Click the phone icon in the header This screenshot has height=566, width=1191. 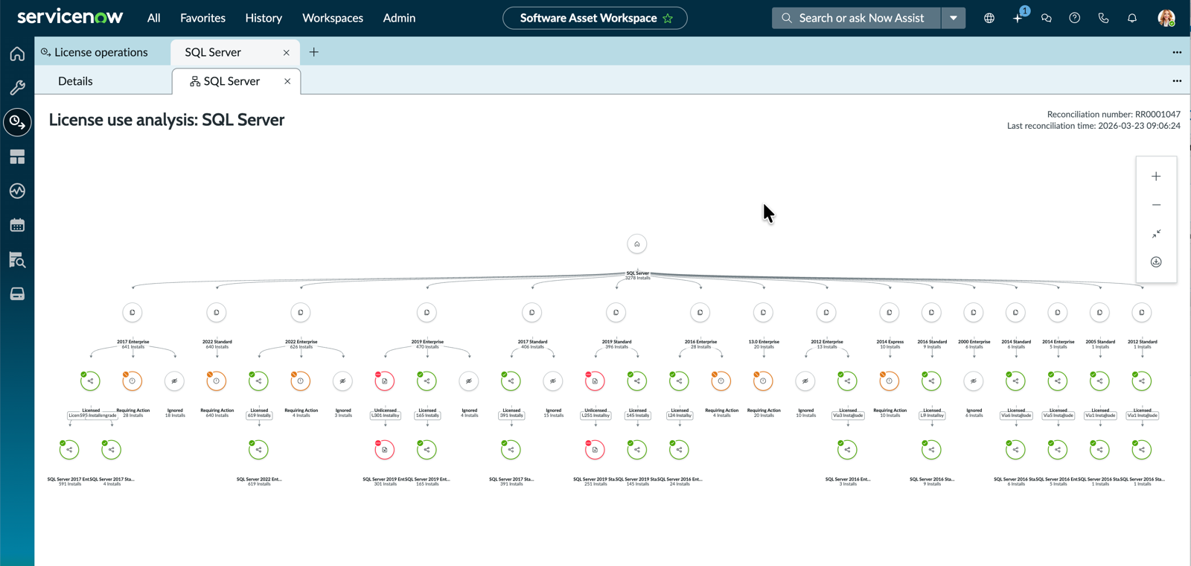click(1103, 18)
